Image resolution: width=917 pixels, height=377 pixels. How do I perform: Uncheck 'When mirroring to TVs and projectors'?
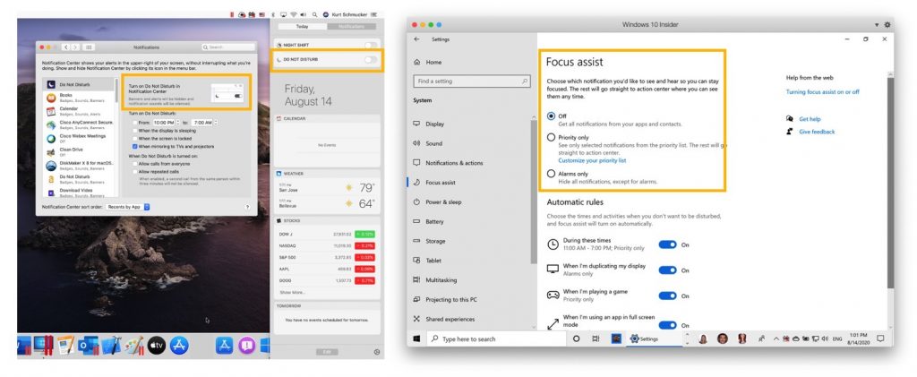point(135,147)
